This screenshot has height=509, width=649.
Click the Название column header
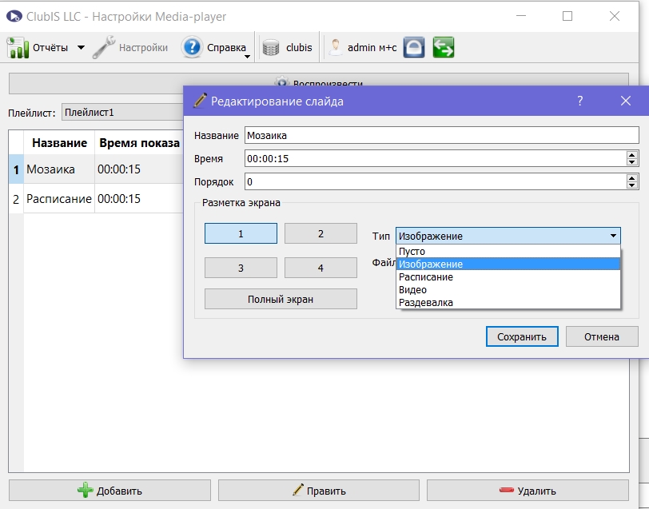tap(60, 143)
